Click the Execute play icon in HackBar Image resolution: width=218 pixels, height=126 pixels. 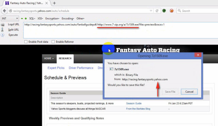[x=2, y=35]
